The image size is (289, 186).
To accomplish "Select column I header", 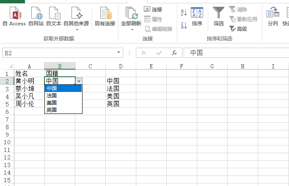I will tap(273, 66).
